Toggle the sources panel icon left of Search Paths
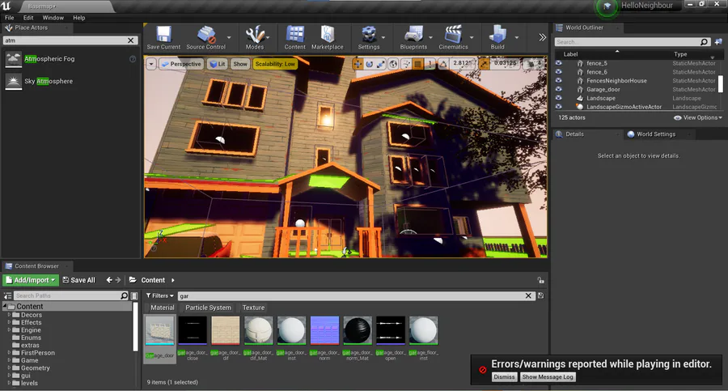Viewport: 728px width, 391px height. point(7,295)
